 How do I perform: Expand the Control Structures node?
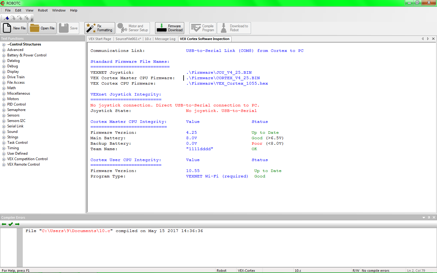[4, 45]
